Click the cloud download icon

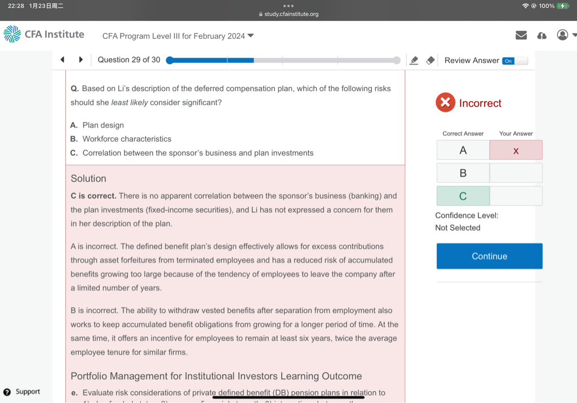click(542, 35)
